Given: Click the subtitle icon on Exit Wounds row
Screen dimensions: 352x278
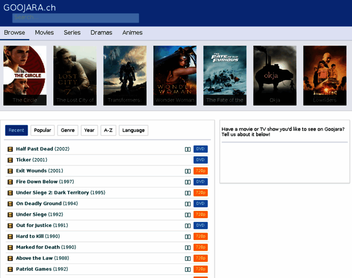Looking at the screenshot, I should coord(188,171).
